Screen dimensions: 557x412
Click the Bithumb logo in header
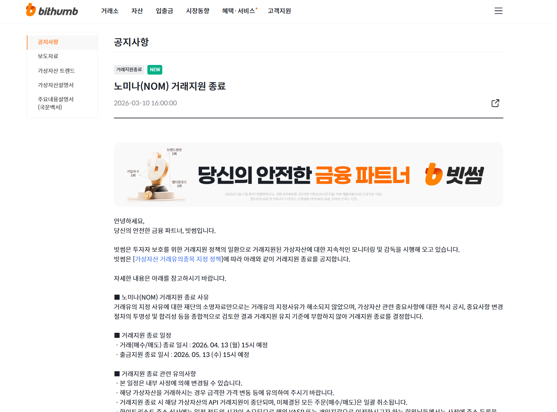[x=52, y=10]
